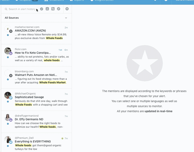The width and height of the screenshot is (194, 152).
Task: Click the snippet 'How can we choose the right foods'
Action: coord(39,125)
